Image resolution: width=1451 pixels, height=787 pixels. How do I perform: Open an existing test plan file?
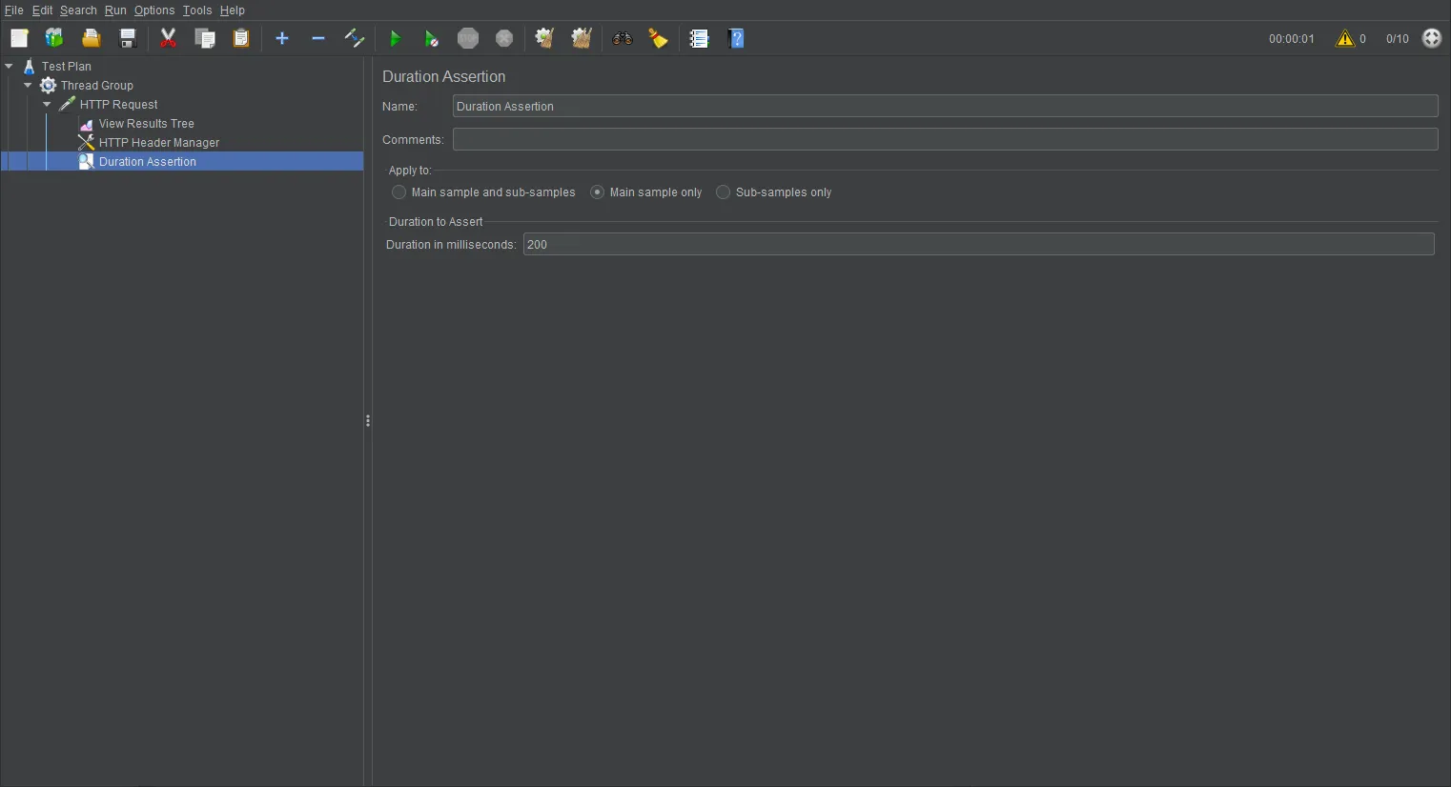click(91, 38)
